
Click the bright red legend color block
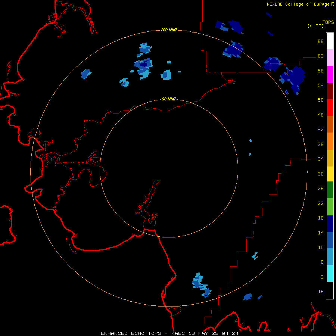(x=330, y=108)
